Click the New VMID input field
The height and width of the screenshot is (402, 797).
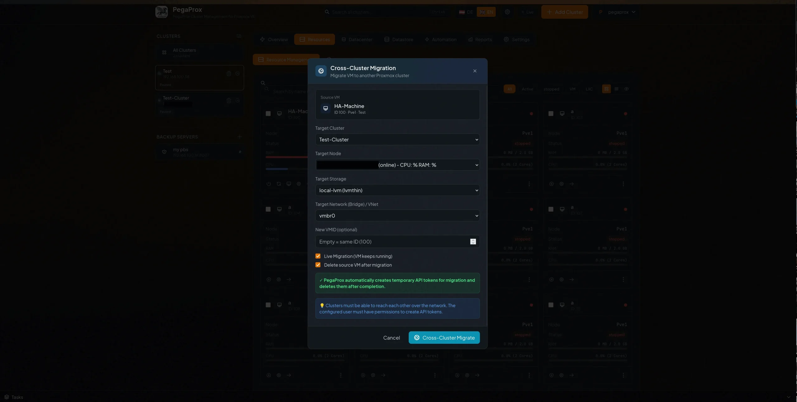[x=397, y=242]
